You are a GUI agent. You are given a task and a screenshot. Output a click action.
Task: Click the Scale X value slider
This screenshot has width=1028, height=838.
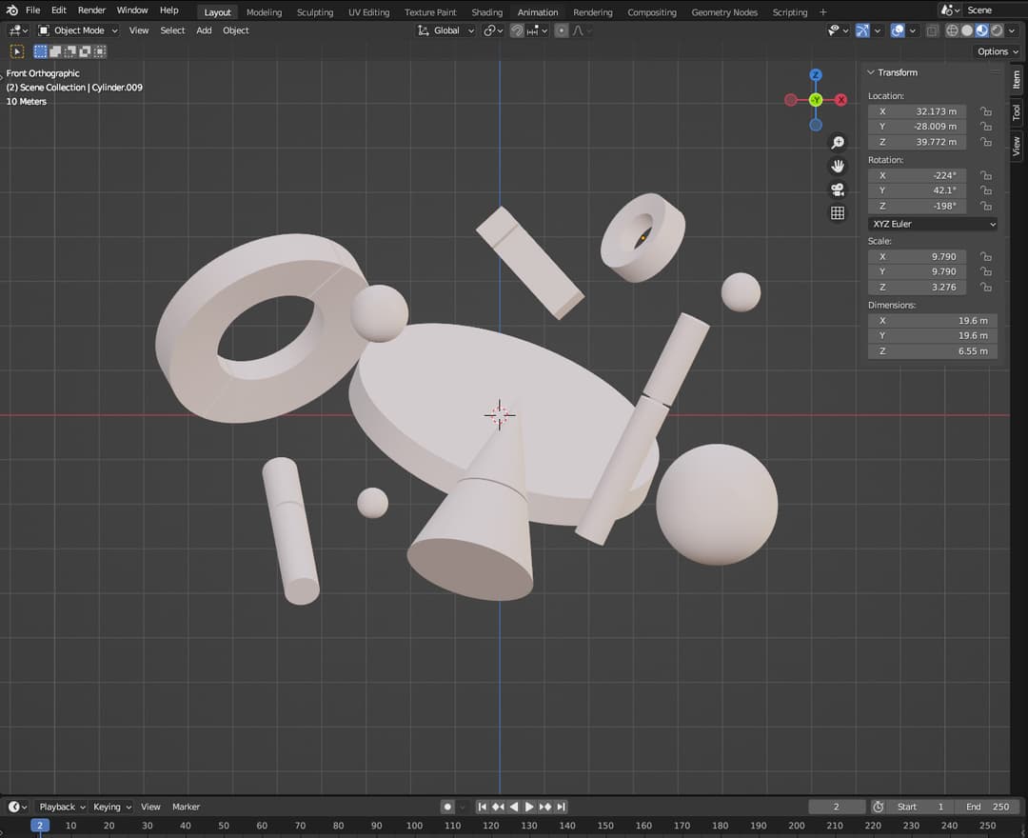point(917,255)
